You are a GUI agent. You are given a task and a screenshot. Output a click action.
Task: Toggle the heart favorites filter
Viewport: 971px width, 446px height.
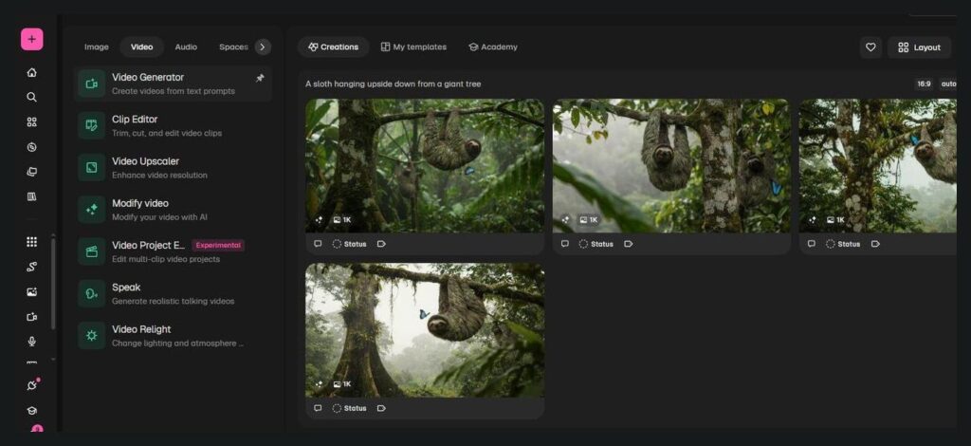[870, 47]
